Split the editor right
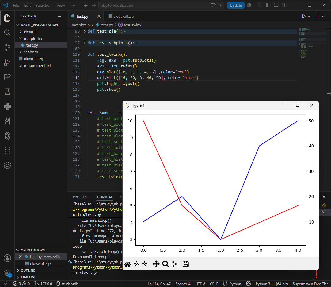The image size is (331, 287). (316, 16)
